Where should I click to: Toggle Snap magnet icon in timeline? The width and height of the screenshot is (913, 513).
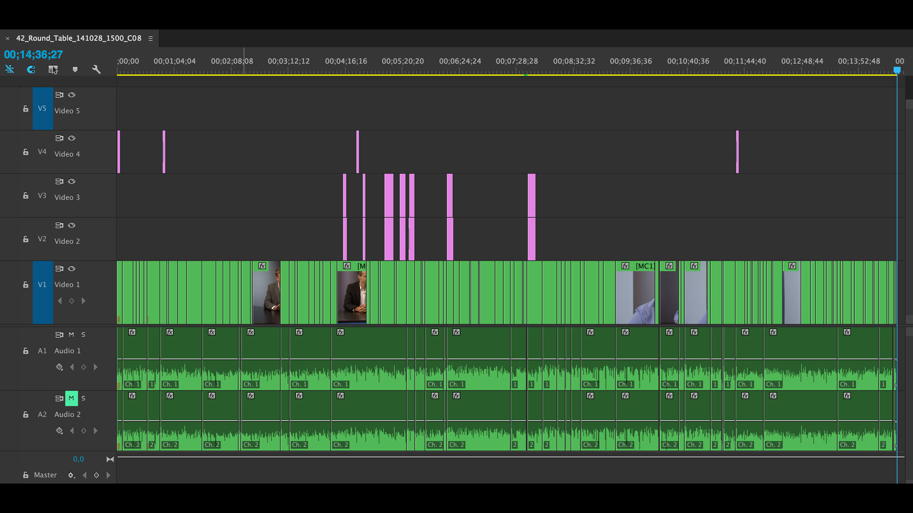coord(31,69)
